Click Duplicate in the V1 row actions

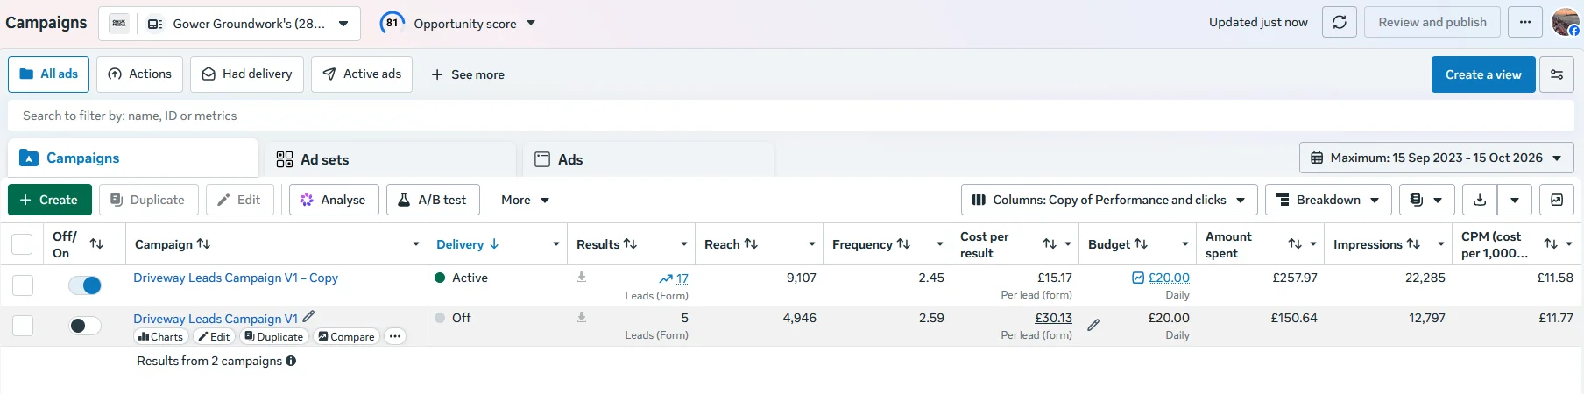point(273,336)
